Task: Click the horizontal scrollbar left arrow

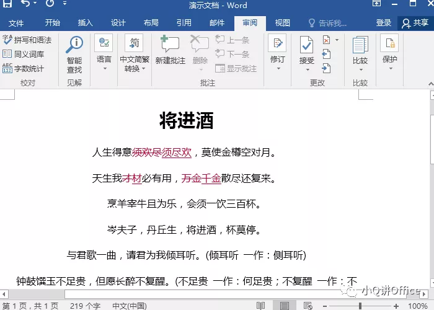Action: click(4, 294)
